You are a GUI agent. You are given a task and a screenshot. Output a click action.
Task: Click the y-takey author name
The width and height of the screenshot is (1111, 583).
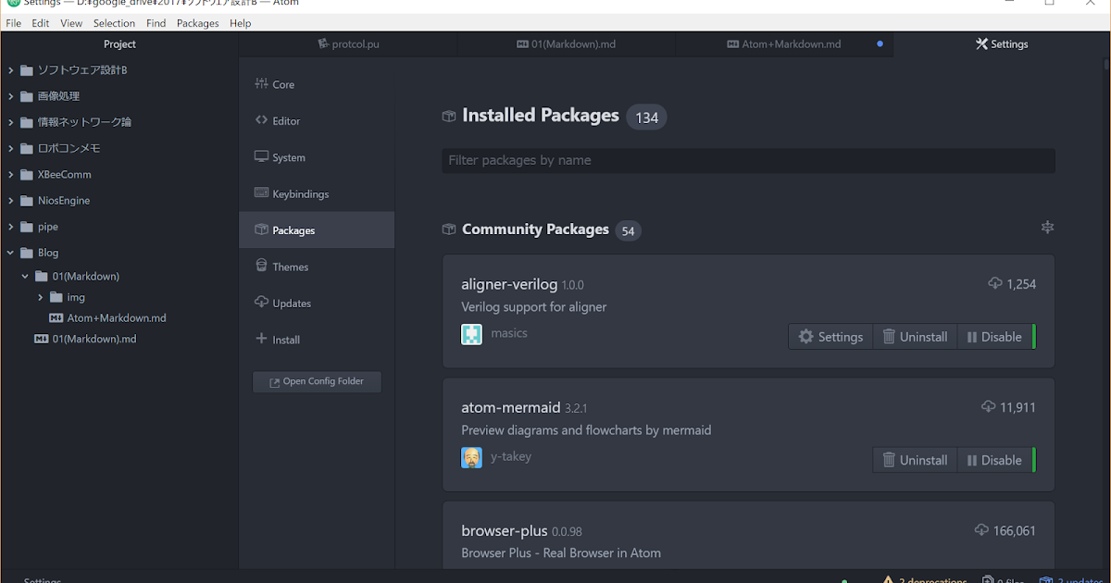click(x=511, y=456)
